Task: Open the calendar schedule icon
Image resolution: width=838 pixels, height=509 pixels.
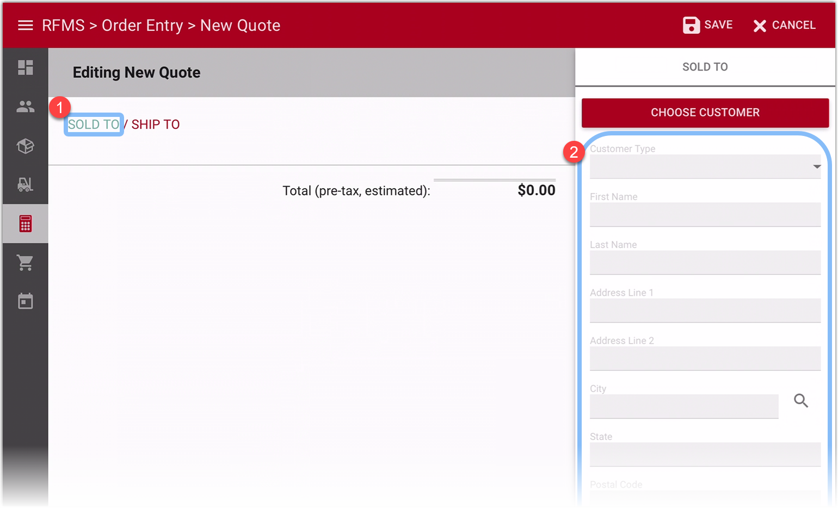Action: pos(26,301)
